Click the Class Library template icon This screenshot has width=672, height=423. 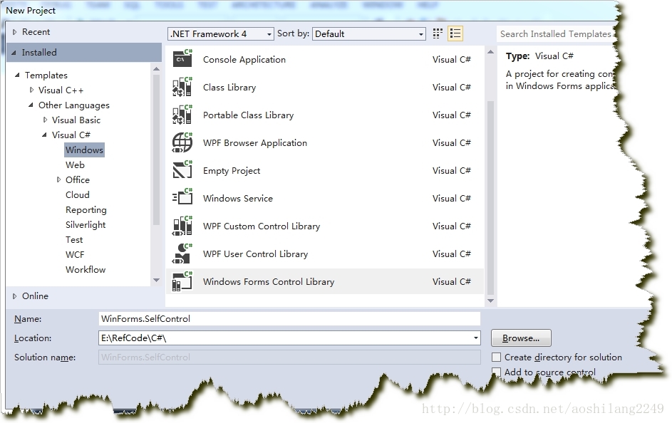point(182,87)
